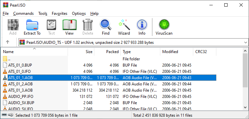249x119 pixels.
Task: Open the Options menu
Action: (79, 14)
